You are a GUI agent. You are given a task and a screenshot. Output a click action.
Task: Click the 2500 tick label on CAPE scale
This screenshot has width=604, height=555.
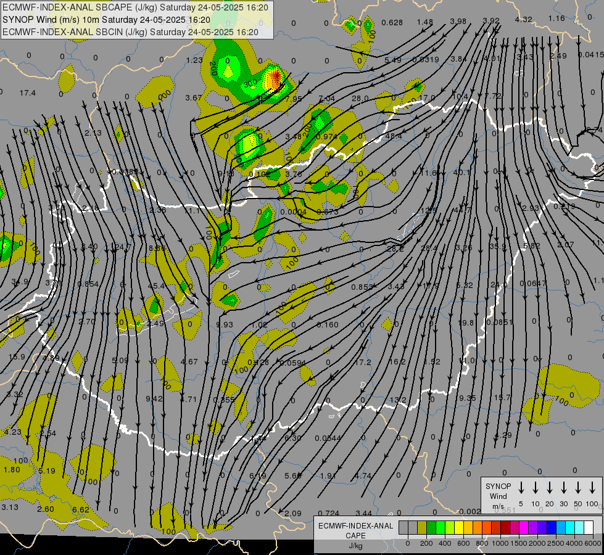coord(556,543)
